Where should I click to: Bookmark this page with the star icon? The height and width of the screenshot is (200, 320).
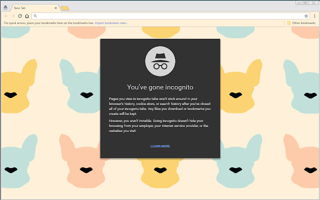[x=306, y=16]
